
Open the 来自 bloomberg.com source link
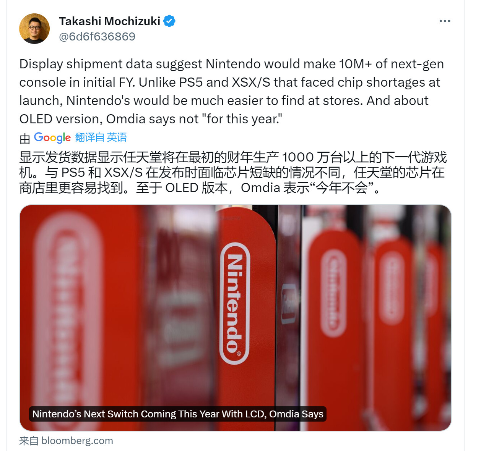[66, 441]
